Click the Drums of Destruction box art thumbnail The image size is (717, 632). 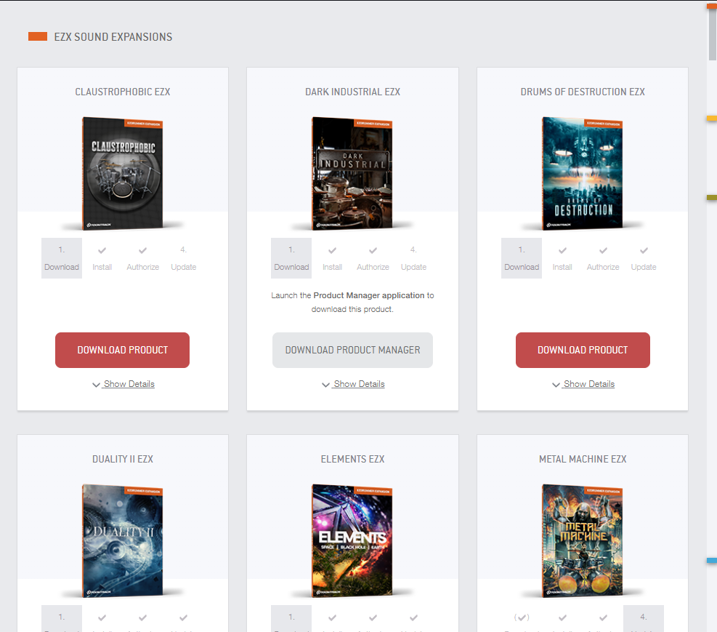pyautogui.click(x=582, y=174)
